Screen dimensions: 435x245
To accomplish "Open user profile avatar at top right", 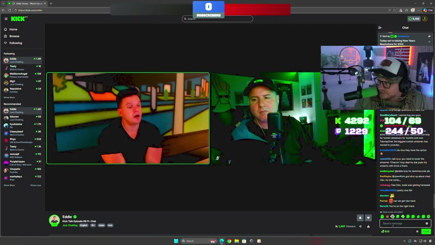I will pos(424,19).
